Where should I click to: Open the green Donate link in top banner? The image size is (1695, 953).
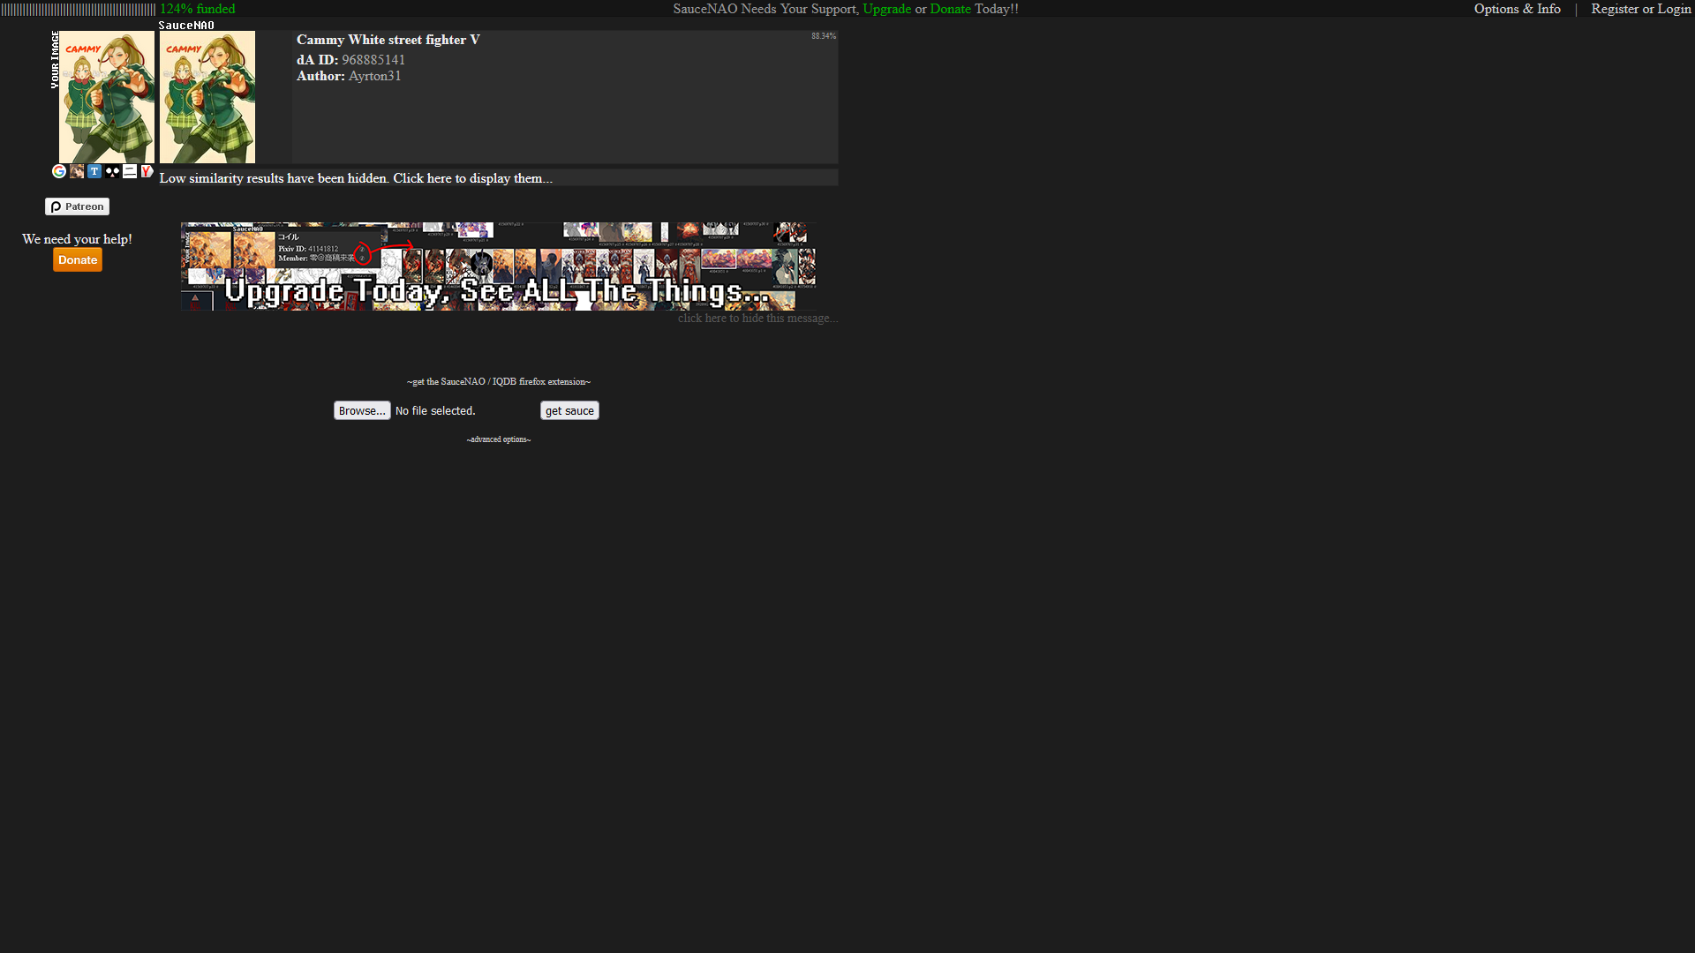coord(950,9)
